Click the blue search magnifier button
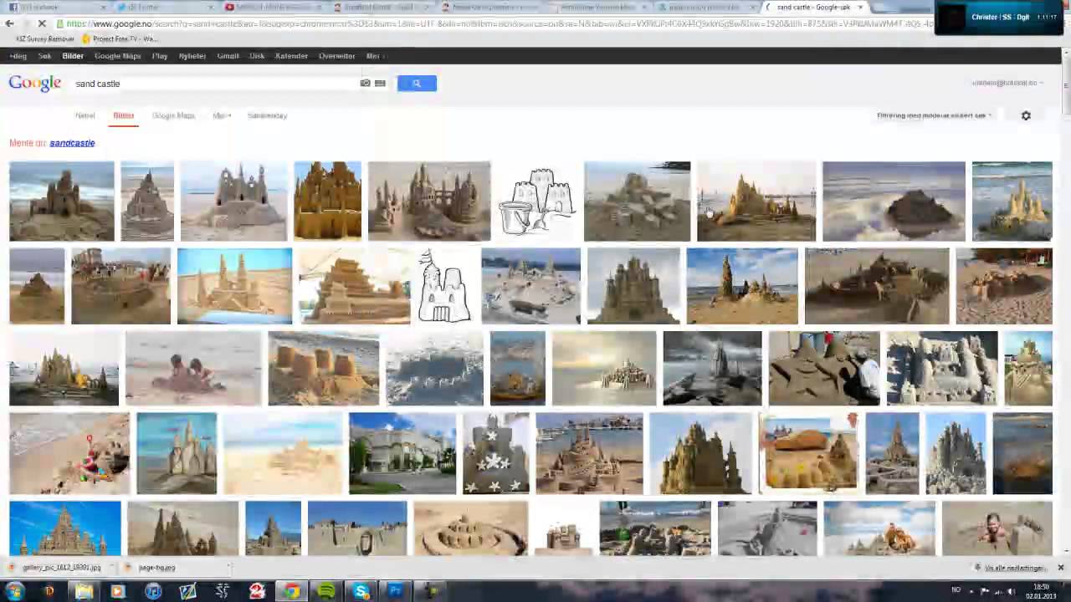 (417, 83)
